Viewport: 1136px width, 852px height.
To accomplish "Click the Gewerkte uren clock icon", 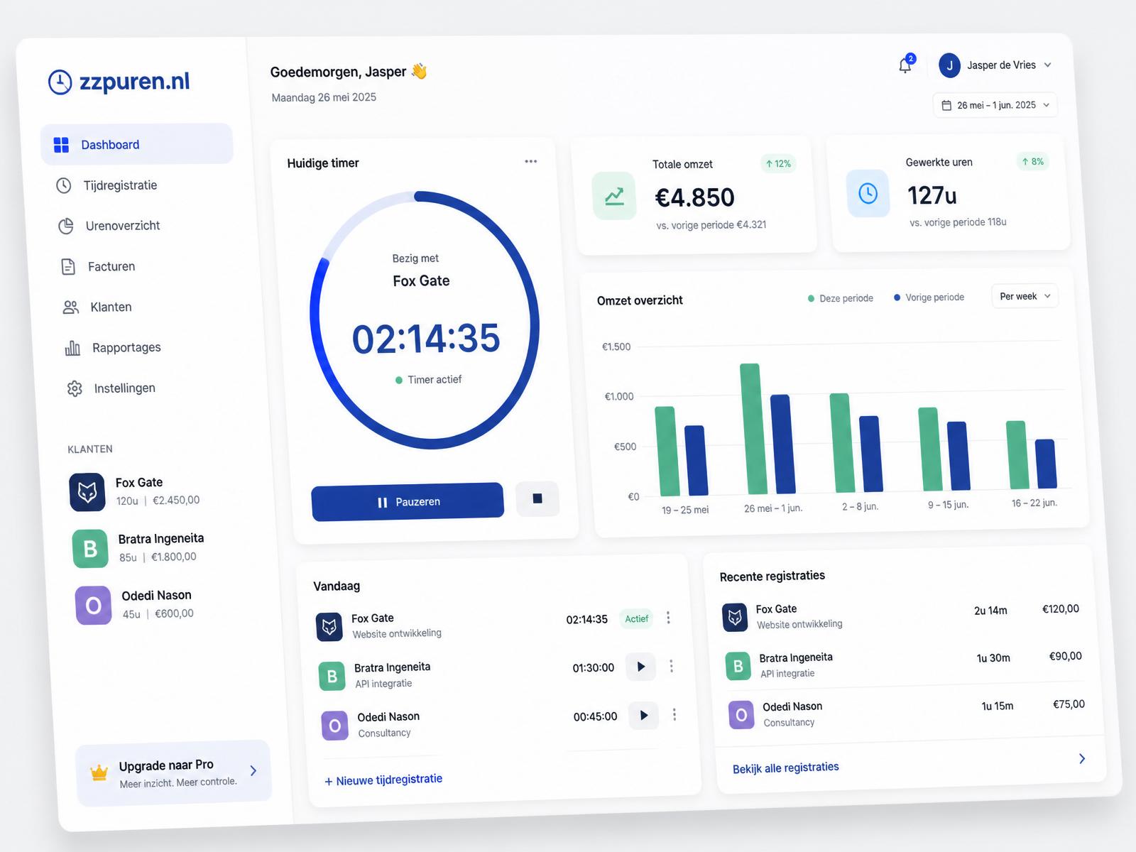I will [x=868, y=193].
